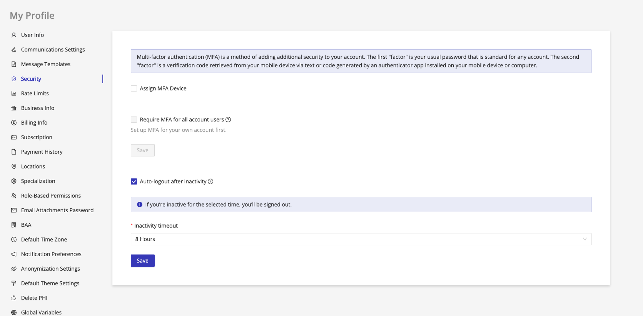The image size is (643, 316).
Task: Go to Business Info section
Action: 38,108
